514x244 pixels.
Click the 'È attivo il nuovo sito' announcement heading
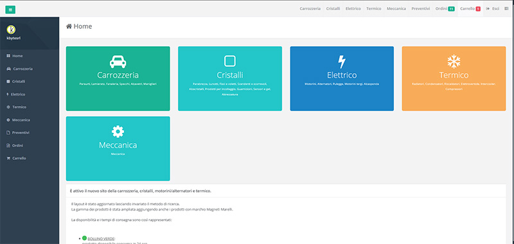click(141, 191)
